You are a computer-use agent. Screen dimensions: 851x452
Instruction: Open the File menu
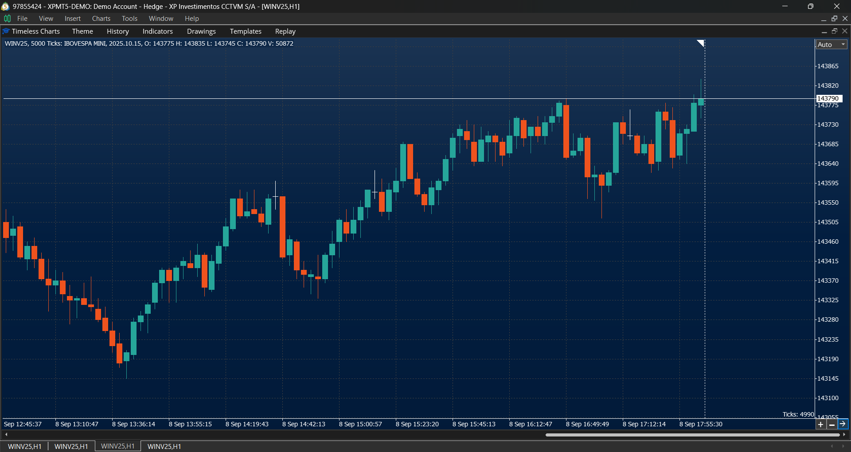[x=22, y=18]
